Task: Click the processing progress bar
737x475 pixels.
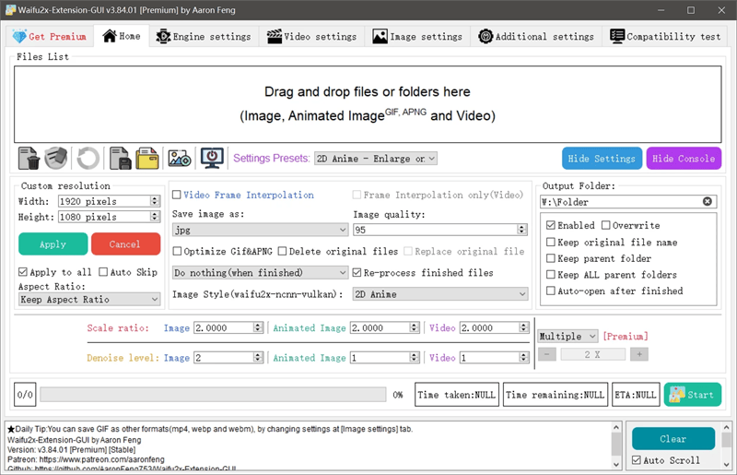Action: [213, 395]
